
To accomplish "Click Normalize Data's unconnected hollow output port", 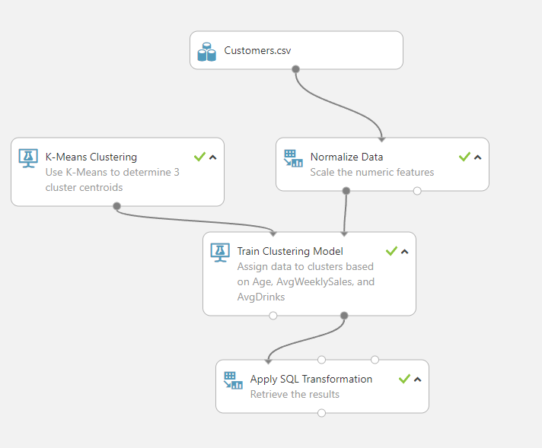I will (417, 191).
